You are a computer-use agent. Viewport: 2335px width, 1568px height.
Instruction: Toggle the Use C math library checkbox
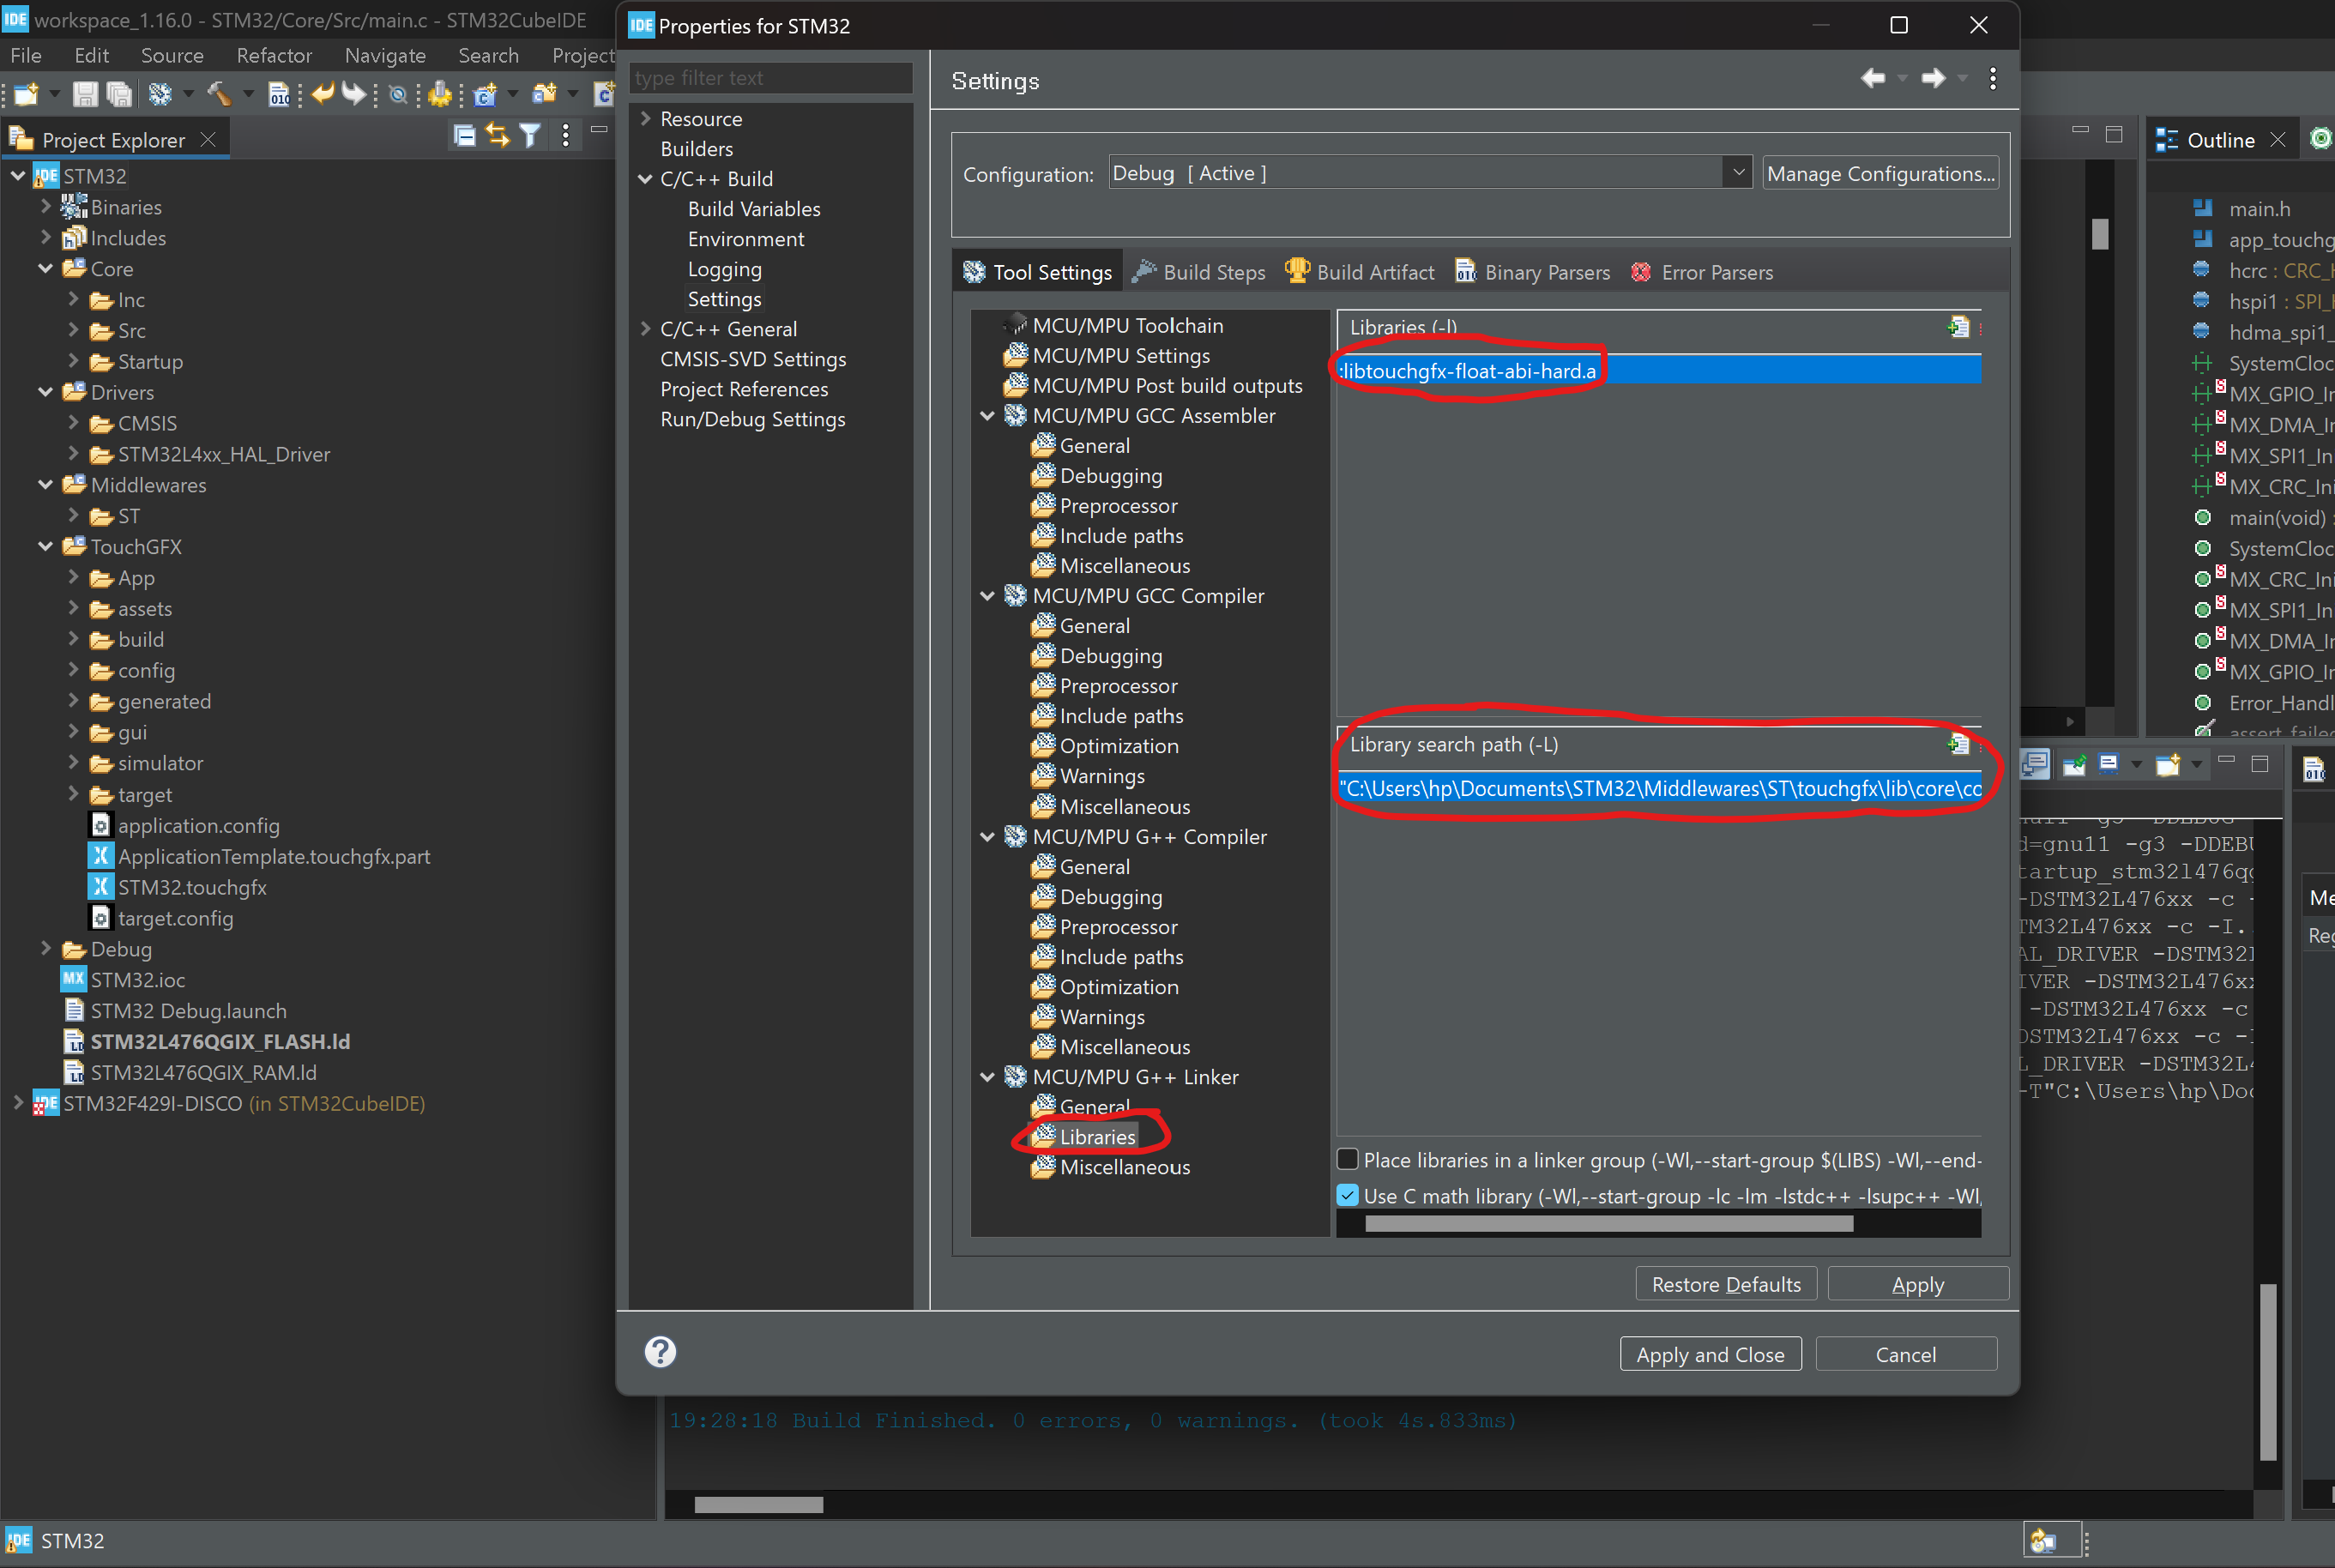point(1348,1195)
